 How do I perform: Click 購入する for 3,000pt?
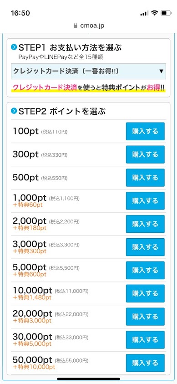pyautogui.click(x=145, y=247)
